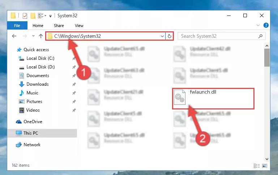
Task: Open Help with the blue question icon
Action: click(266, 26)
